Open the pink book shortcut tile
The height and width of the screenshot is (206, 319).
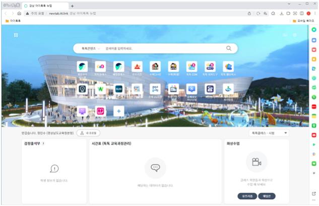(100, 111)
